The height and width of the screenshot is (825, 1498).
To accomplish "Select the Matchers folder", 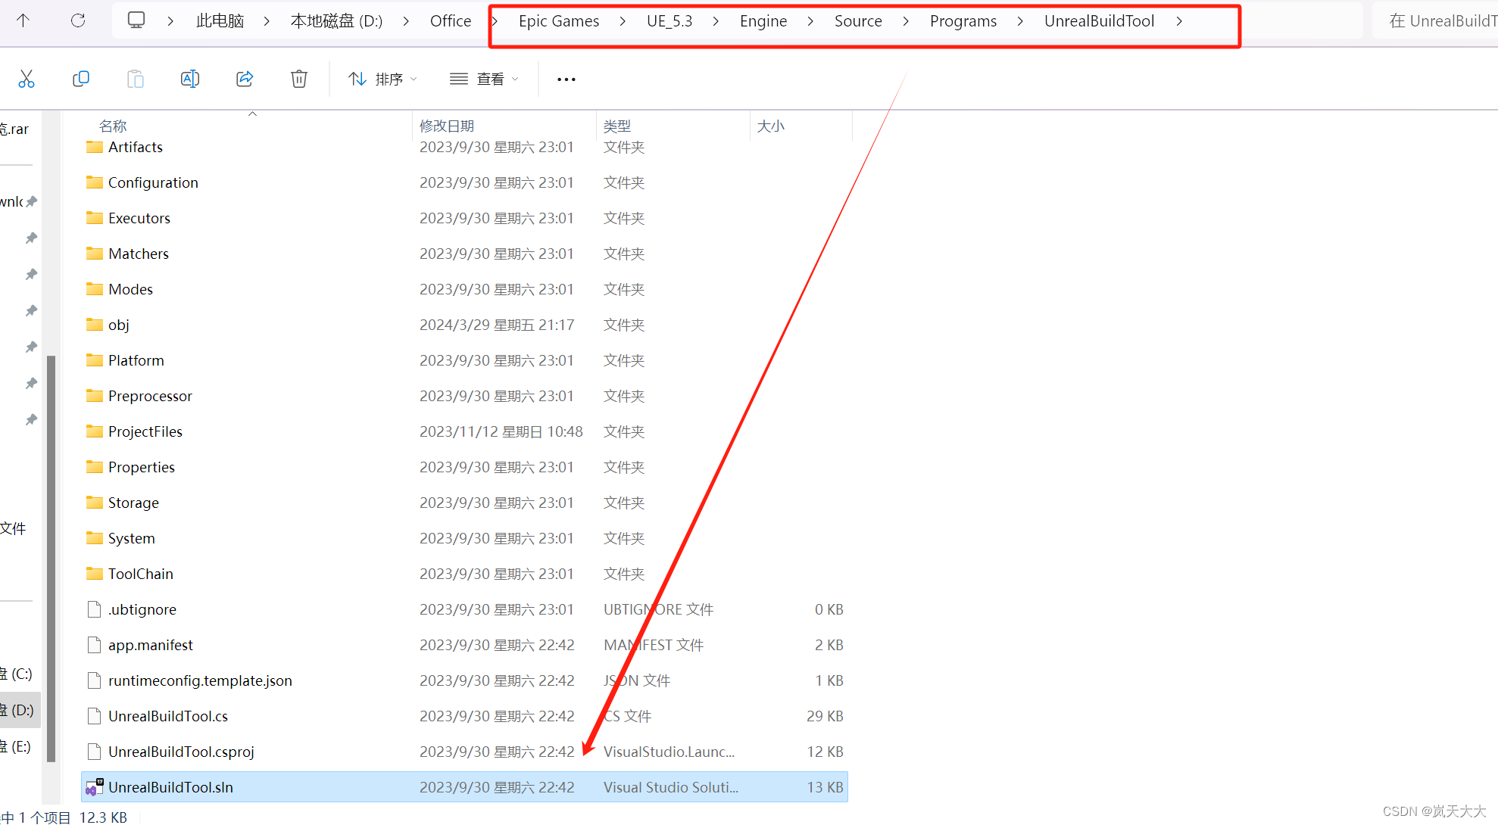I will pyautogui.click(x=139, y=254).
